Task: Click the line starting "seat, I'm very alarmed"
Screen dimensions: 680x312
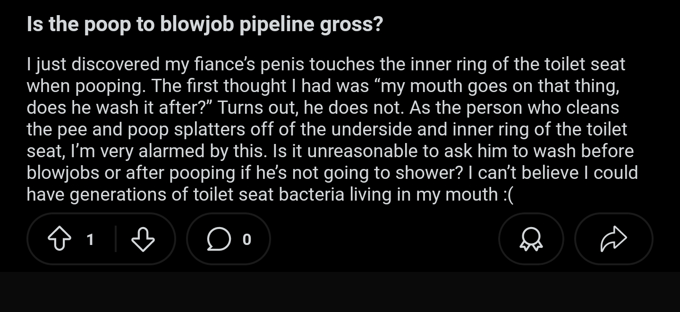Action: coord(330,151)
